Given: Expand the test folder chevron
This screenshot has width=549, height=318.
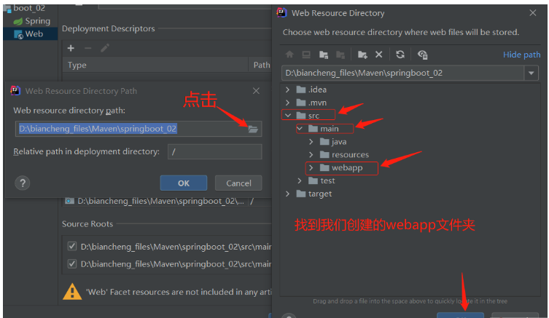Looking at the screenshot, I should pos(300,180).
